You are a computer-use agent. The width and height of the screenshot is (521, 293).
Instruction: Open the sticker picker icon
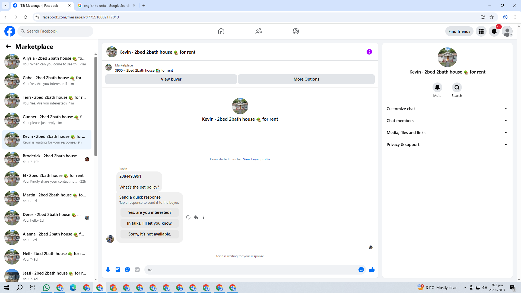(128, 270)
